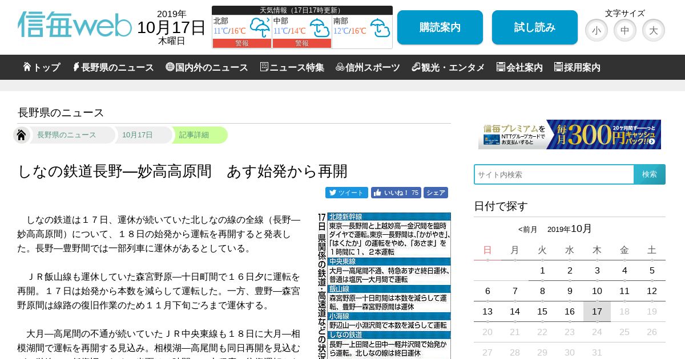685x359 pixels.
Task: Go to 長野県のニュース breadcrumb link
Action: 67,135
